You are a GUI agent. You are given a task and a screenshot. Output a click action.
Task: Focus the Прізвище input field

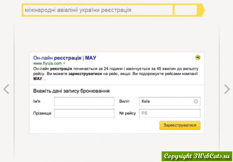pyautogui.click(x=84, y=113)
